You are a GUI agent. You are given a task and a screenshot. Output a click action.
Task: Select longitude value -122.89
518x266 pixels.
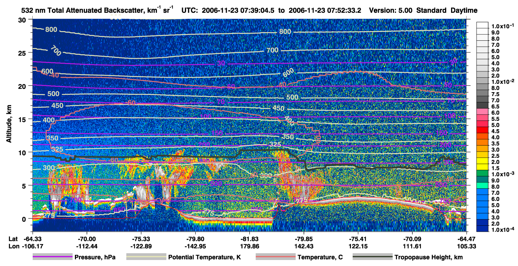pos(141,246)
